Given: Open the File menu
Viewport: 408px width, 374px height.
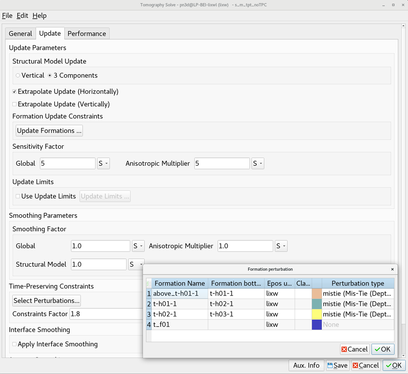Looking at the screenshot, I should click(x=7, y=16).
